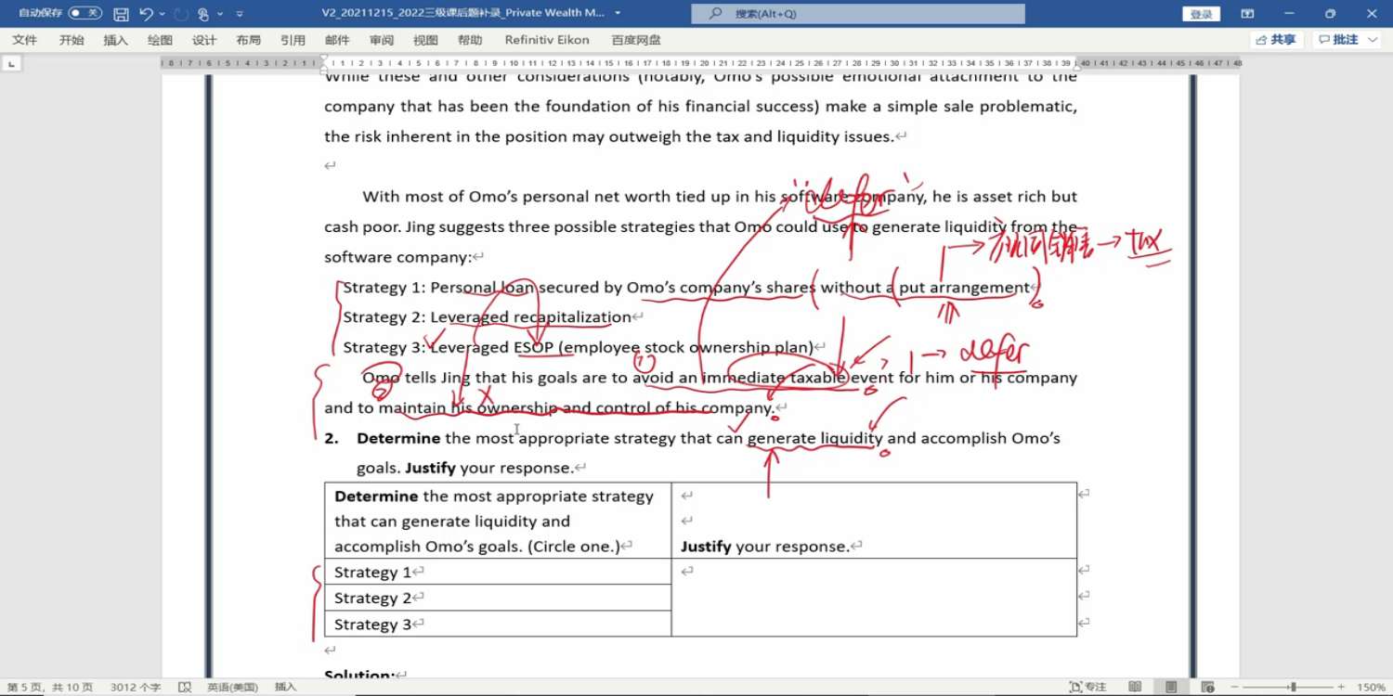
Task: Enable 专注 focus mode in status bar
Action: point(1087,687)
